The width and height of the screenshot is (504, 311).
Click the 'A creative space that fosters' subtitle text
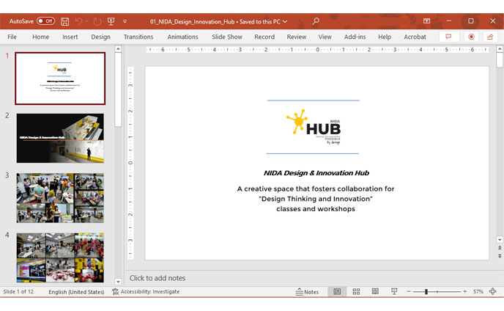pos(316,189)
